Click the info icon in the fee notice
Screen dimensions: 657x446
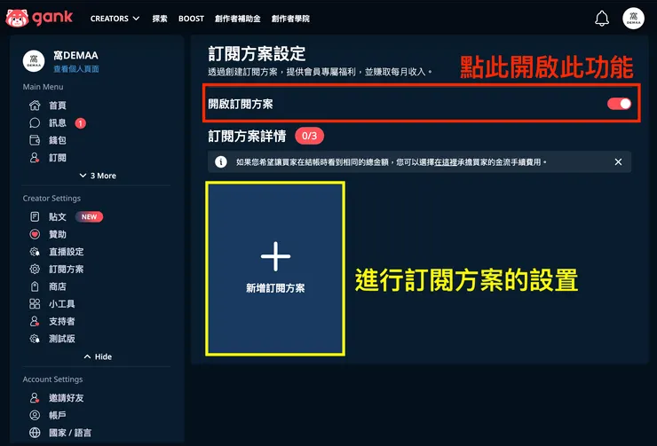pyautogui.click(x=221, y=162)
